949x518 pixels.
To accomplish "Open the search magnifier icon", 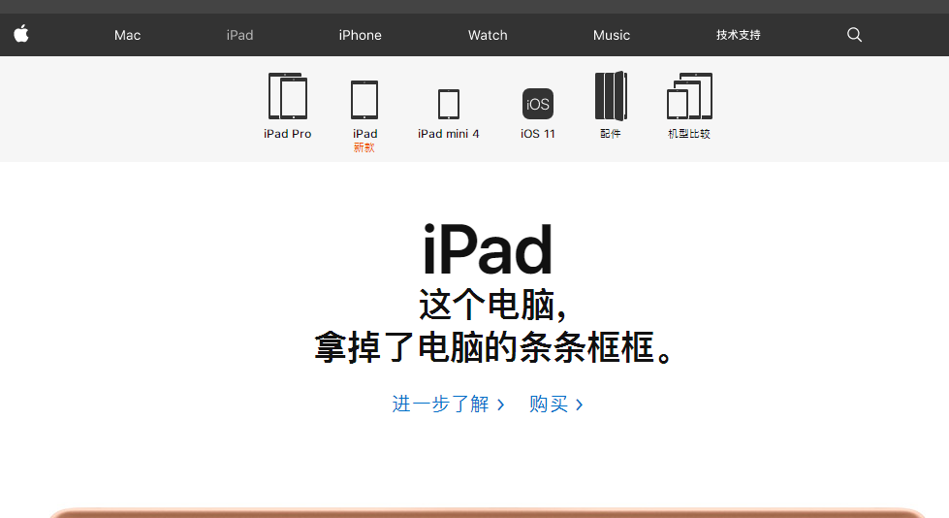I will (854, 35).
